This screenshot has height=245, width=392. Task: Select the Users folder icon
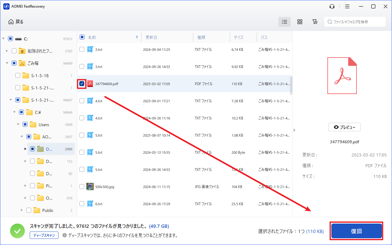pos(33,125)
